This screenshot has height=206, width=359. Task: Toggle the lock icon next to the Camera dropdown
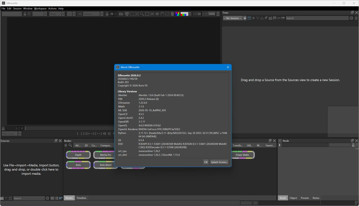pos(107,14)
